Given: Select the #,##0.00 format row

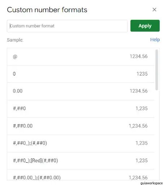Looking at the screenshot, I should (81, 126).
